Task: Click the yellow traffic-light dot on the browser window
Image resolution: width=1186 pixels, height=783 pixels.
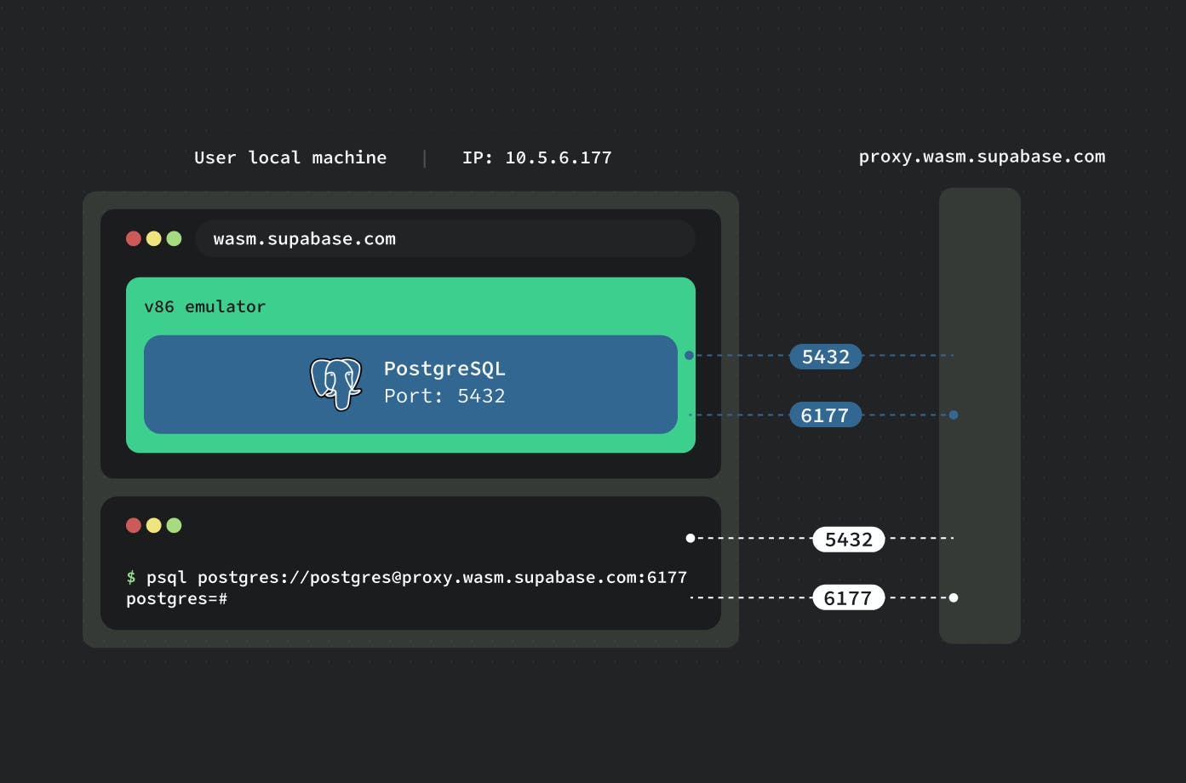Action: click(154, 238)
